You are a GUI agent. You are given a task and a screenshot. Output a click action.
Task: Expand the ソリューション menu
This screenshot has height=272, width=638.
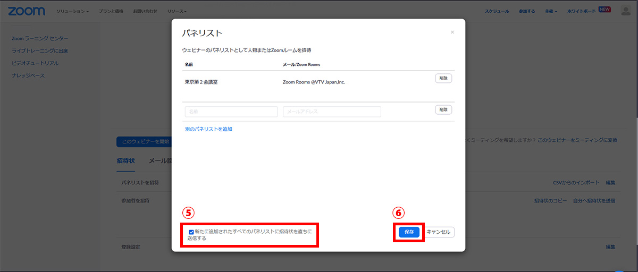coord(73,11)
